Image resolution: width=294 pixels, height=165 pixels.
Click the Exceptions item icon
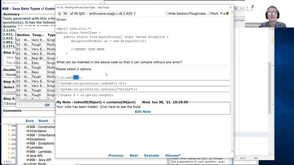click(28, 139)
